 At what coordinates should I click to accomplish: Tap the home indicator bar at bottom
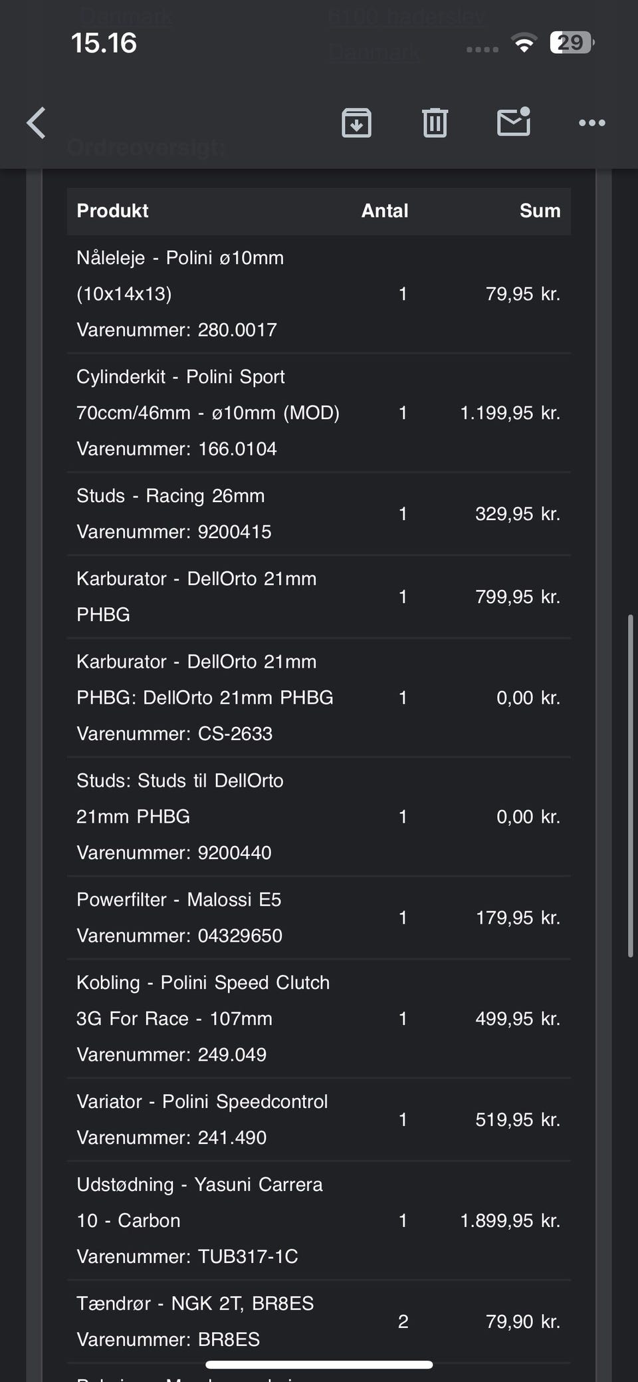(x=319, y=1365)
